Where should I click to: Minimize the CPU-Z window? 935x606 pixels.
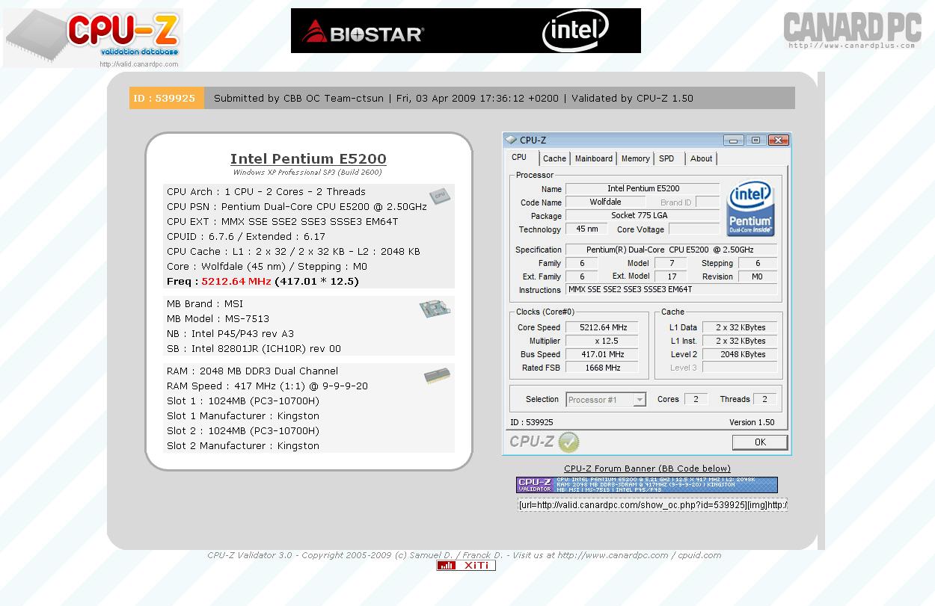coord(733,140)
